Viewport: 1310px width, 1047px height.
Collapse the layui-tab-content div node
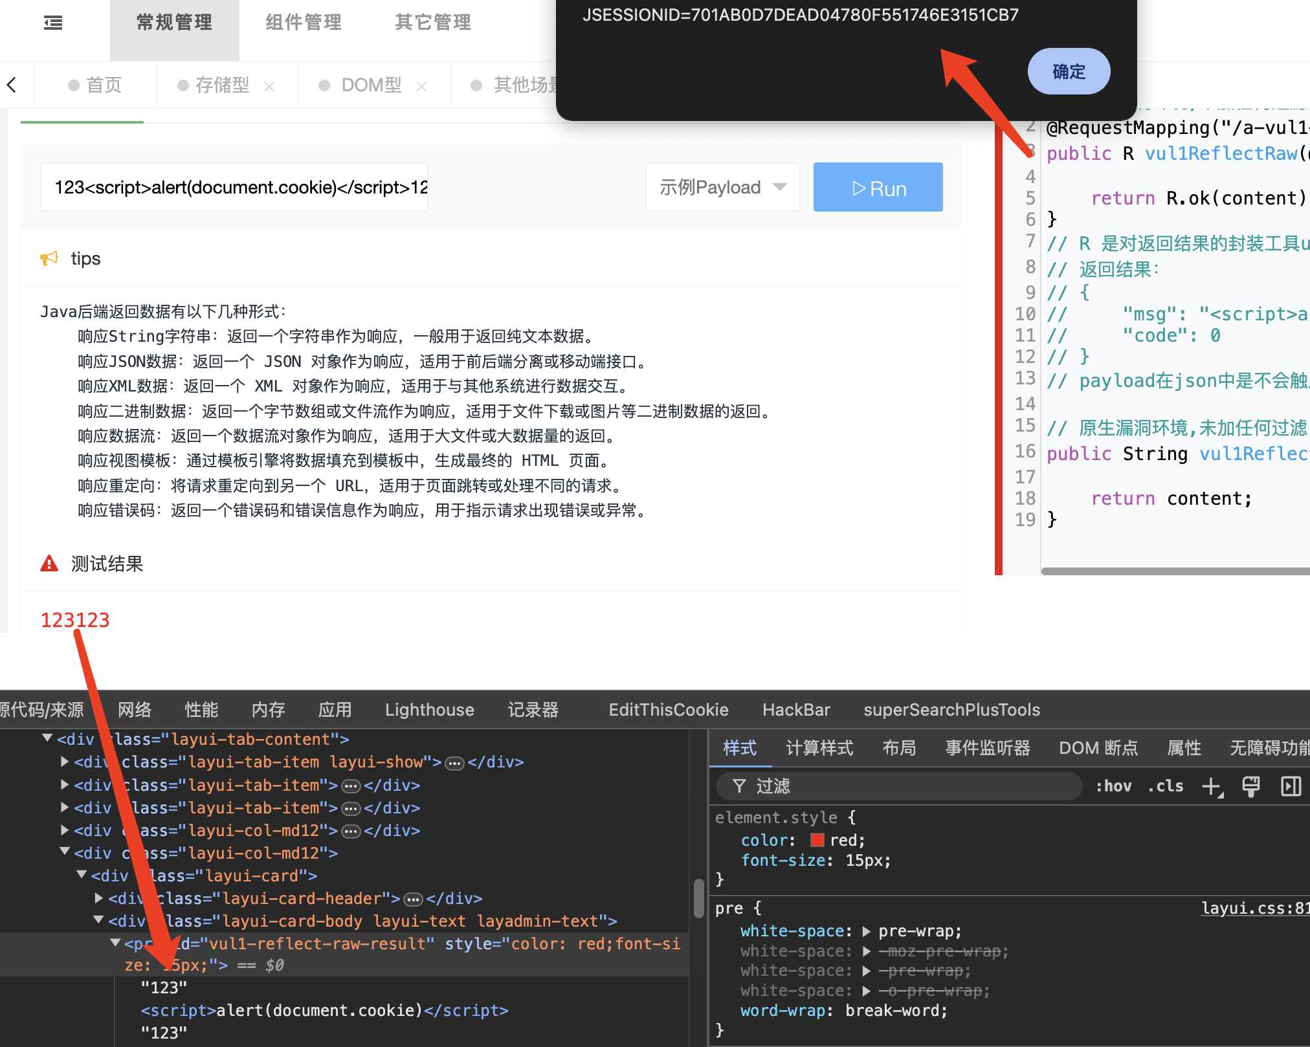47,738
